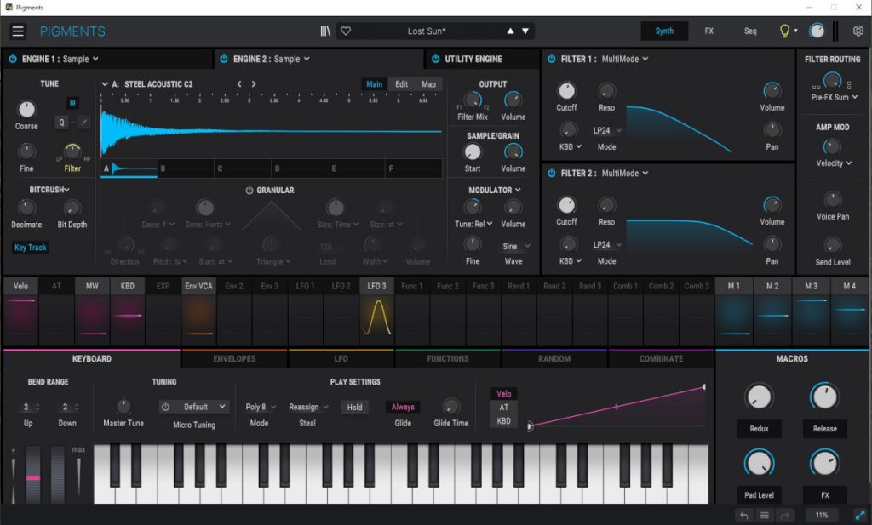This screenshot has height=525, width=872.
Task: Click the Bit Depth knob
Action: tap(72, 208)
